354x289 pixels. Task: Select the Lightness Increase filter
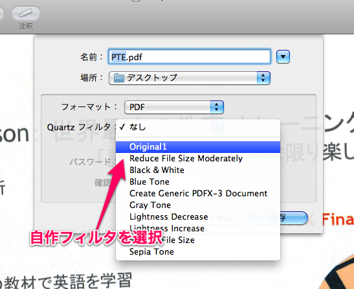coord(198,228)
